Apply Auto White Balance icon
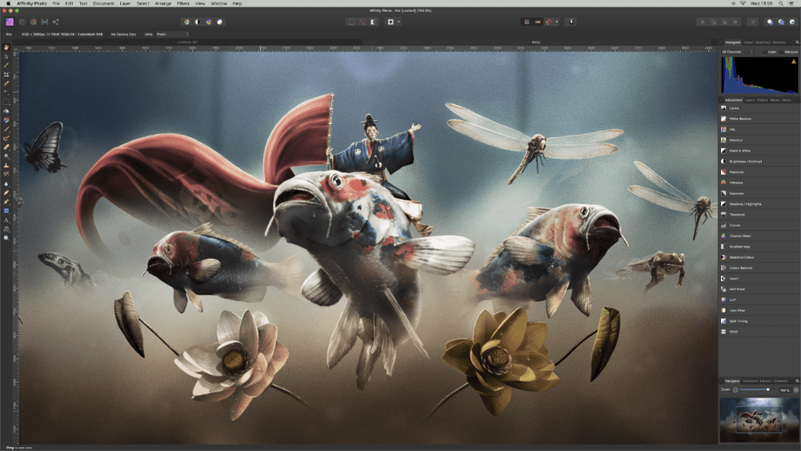The width and height of the screenshot is (801, 451). tap(219, 22)
